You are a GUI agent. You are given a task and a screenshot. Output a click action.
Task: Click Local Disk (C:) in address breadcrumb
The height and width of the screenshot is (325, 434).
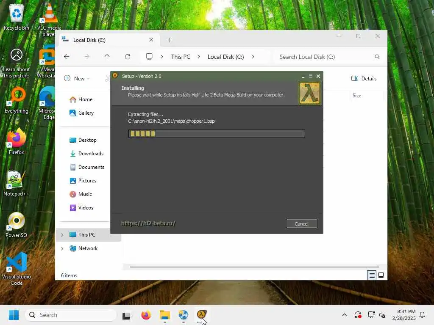pyautogui.click(x=225, y=57)
